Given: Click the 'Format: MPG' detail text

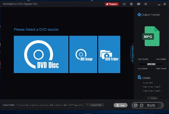Looking at the screenshot, I should (x=148, y=83).
